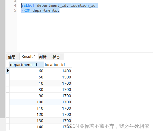The width and height of the screenshot is (153, 131).
Task: Select location_id 1700 in department 120 row
Action: (x=58, y=114)
